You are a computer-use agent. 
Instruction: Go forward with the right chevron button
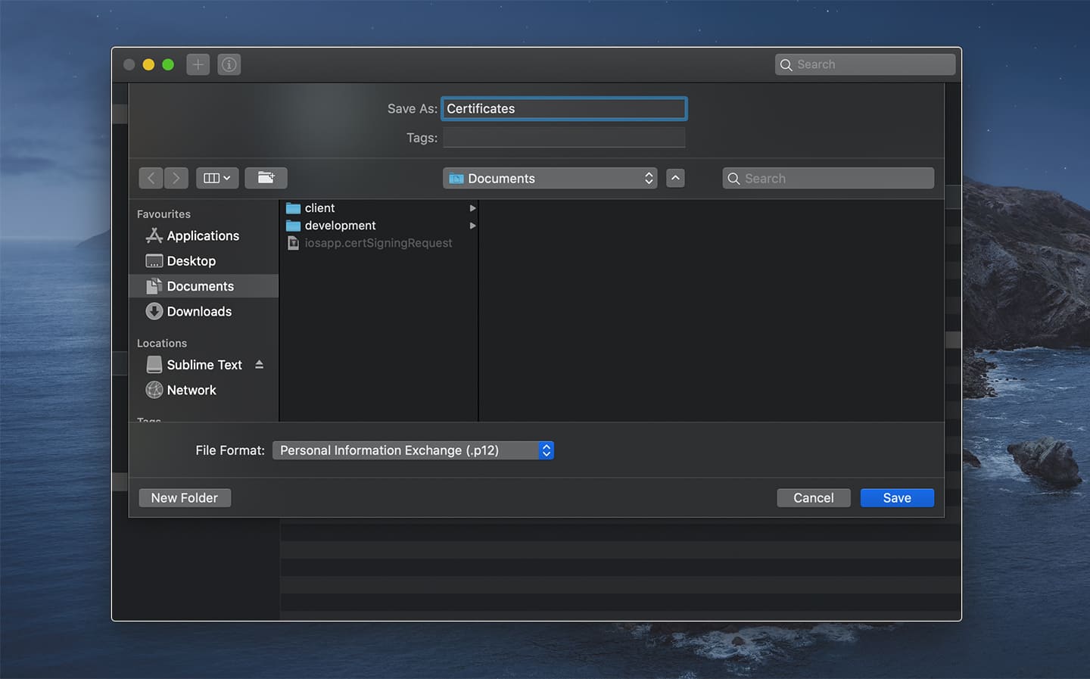[176, 178]
